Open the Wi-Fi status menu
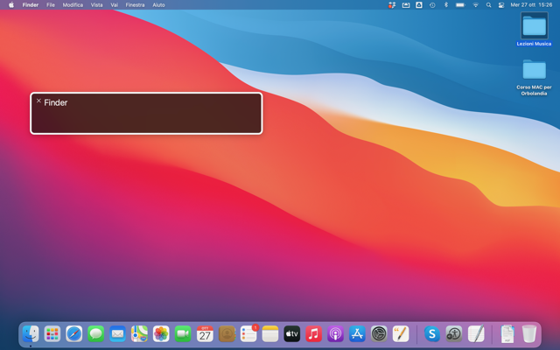 pyautogui.click(x=475, y=5)
